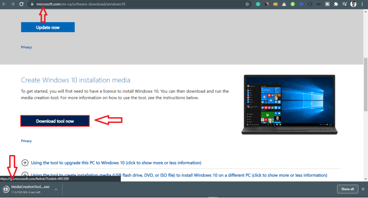This screenshot has width=368, height=198.
Task: Open the gray fb extension
Action: (327, 4)
